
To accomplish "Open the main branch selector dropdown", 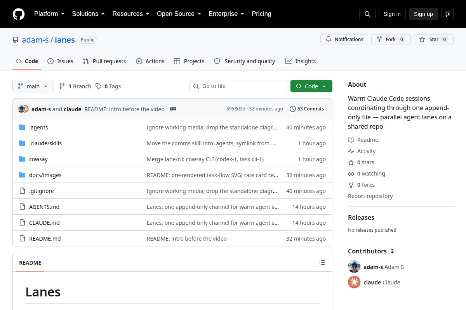I will (x=33, y=86).
